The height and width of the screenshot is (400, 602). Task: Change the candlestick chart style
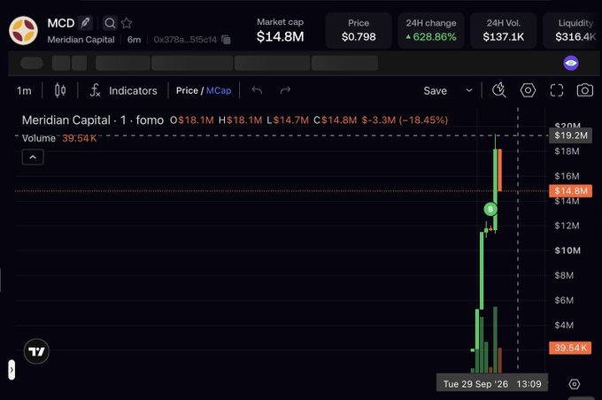coord(60,90)
